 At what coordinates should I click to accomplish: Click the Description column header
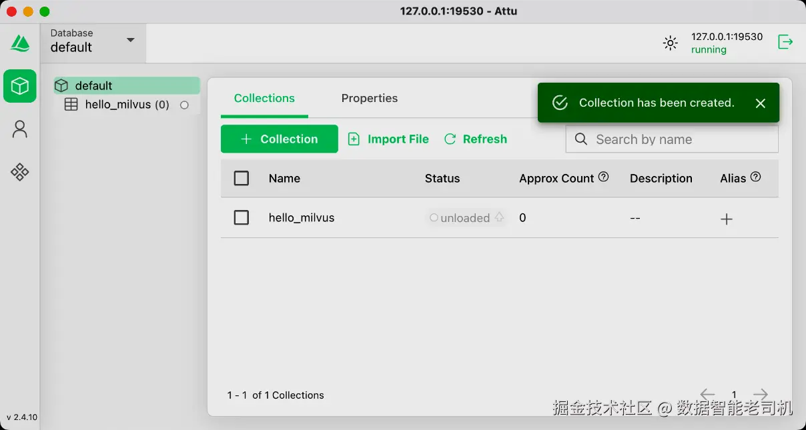coord(661,178)
